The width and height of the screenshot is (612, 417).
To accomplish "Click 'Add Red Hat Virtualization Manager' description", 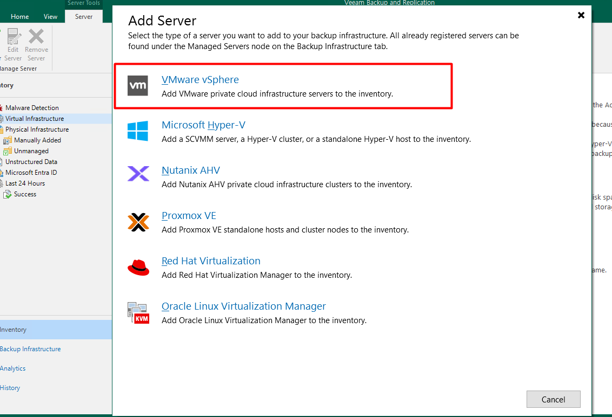I will pyautogui.click(x=257, y=275).
